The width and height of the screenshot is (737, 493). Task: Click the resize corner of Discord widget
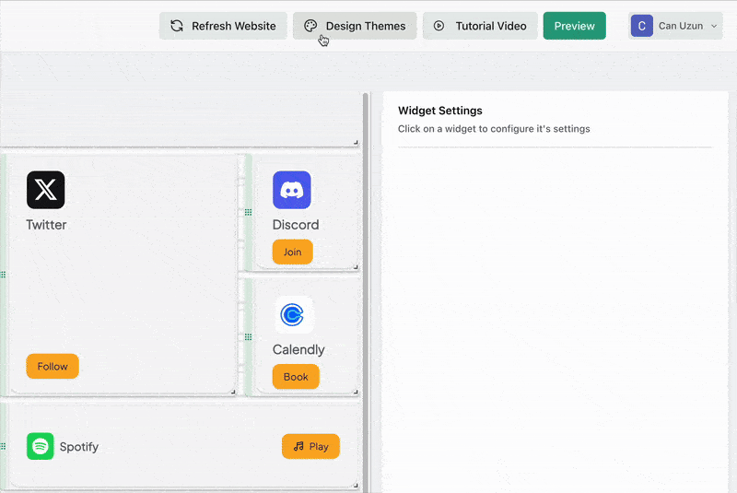tap(356, 267)
